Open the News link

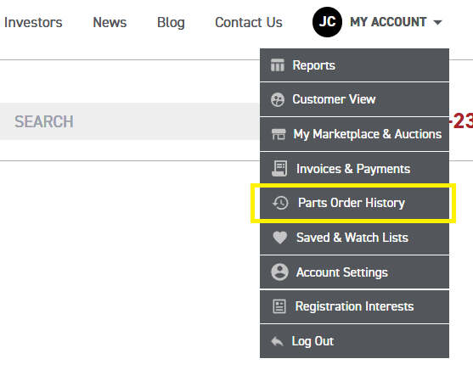110,22
